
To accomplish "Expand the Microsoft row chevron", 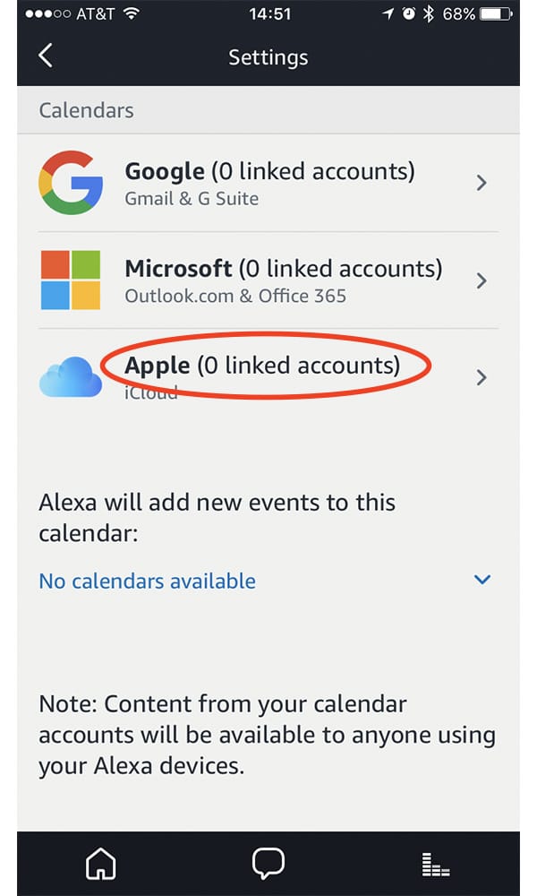I will click(x=482, y=280).
